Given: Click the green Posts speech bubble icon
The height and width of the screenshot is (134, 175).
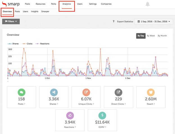Looking at the screenshot, I should (22, 93).
